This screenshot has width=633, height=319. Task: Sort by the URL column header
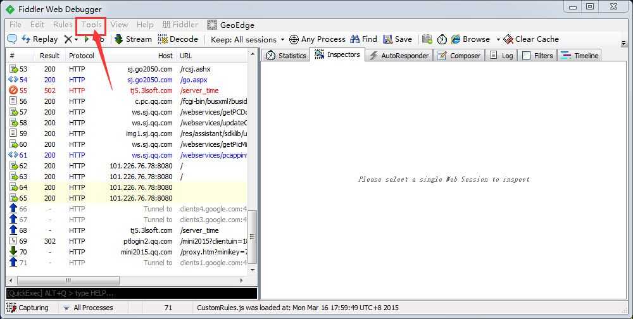[185, 56]
